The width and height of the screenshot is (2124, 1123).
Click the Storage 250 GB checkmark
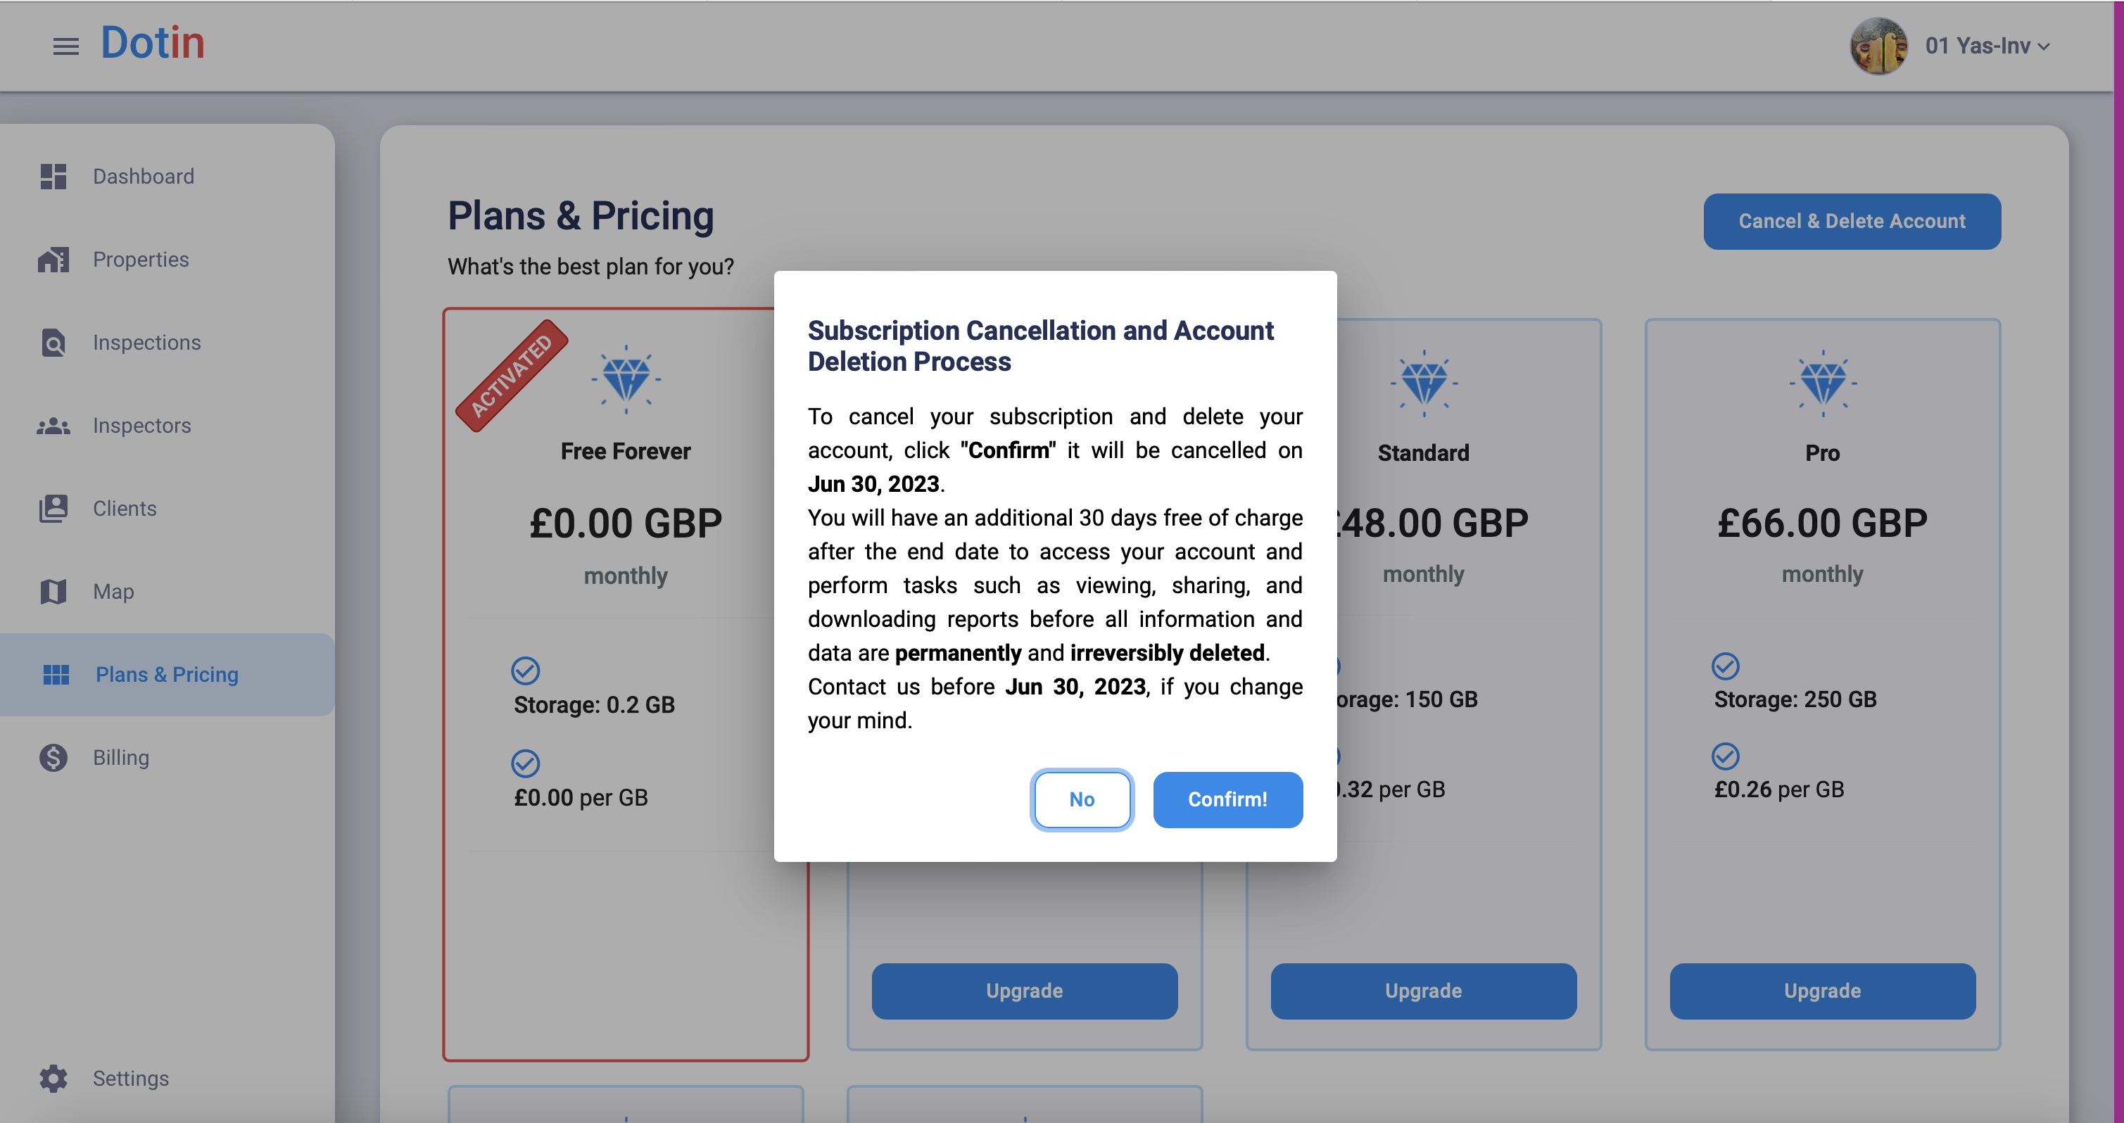click(1725, 666)
